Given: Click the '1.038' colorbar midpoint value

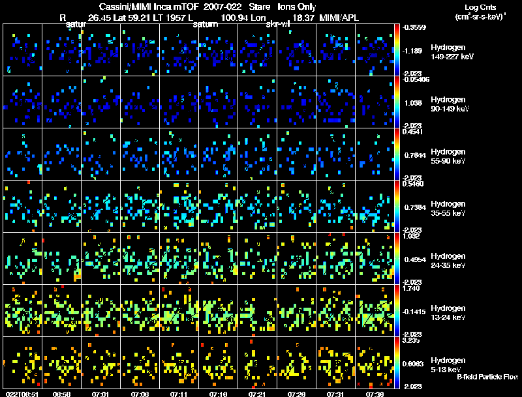Looking at the screenshot, I should (x=414, y=103).
